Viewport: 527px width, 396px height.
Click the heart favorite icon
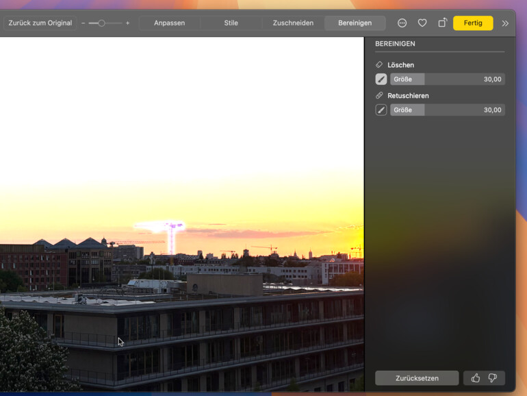point(422,23)
